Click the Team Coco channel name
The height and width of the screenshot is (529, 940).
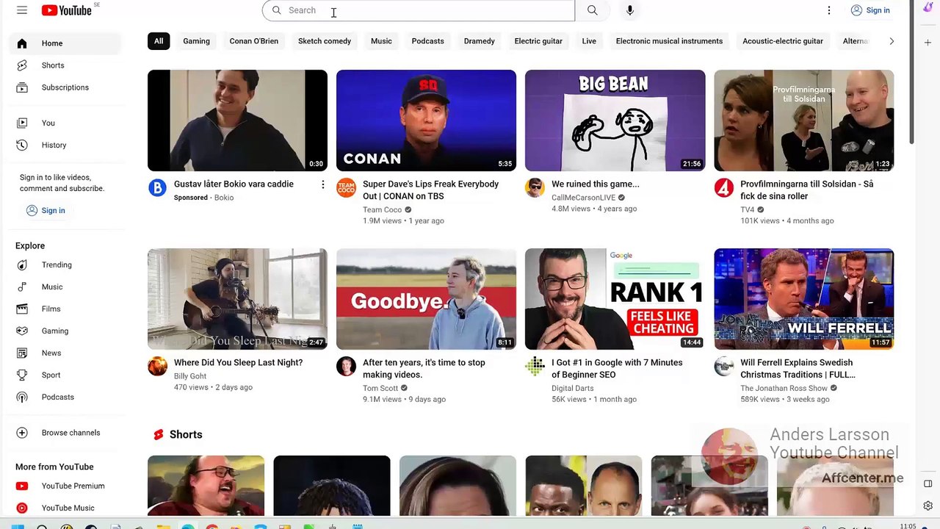point(382,210)
